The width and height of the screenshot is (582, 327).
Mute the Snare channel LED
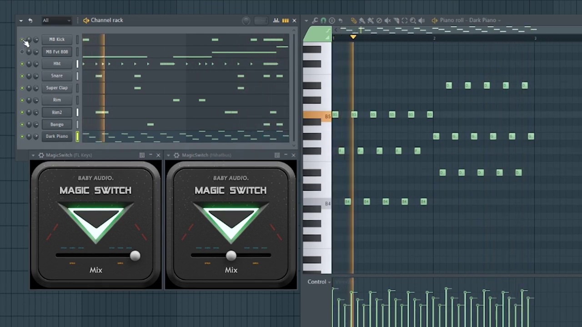(x=22, y=76)
